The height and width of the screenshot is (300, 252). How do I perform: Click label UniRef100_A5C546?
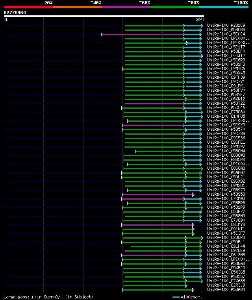tap(226, 107)
